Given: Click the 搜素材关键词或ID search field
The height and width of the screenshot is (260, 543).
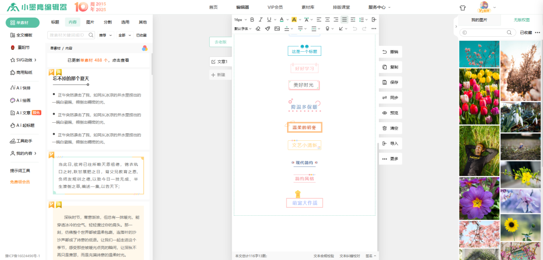Looking at the screenshot, I should (71, 35).
